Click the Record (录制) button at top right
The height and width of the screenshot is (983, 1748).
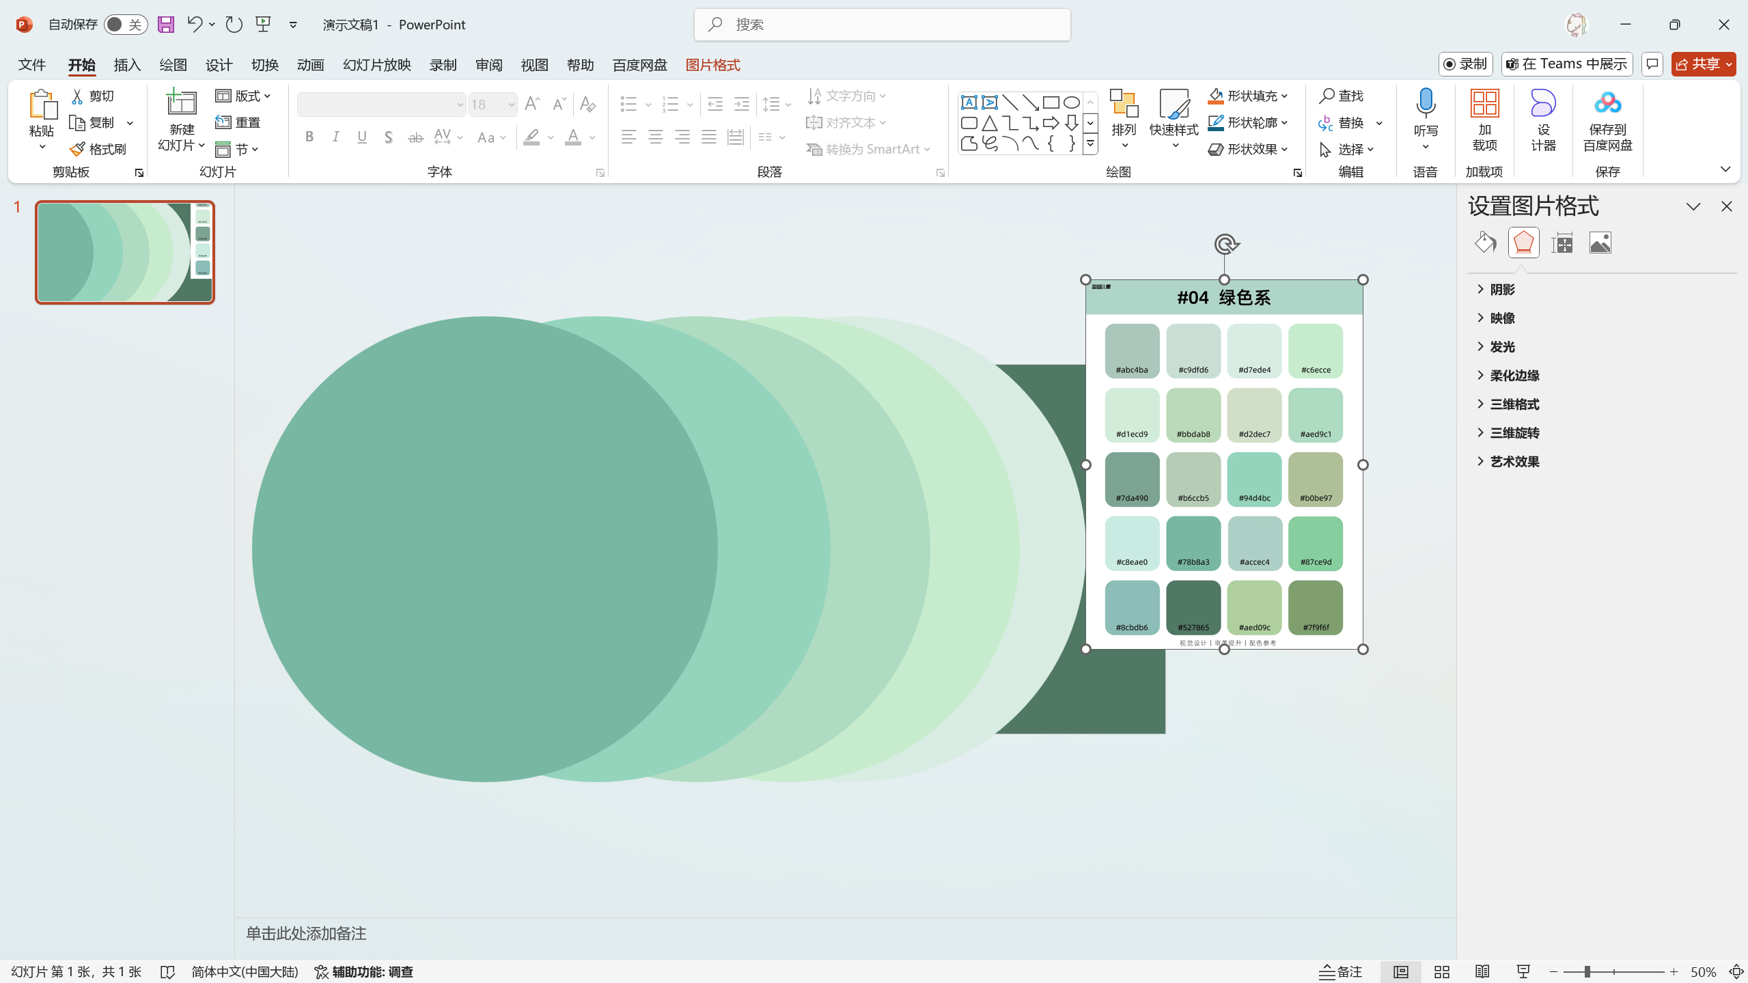click(x=1465, y=64)
